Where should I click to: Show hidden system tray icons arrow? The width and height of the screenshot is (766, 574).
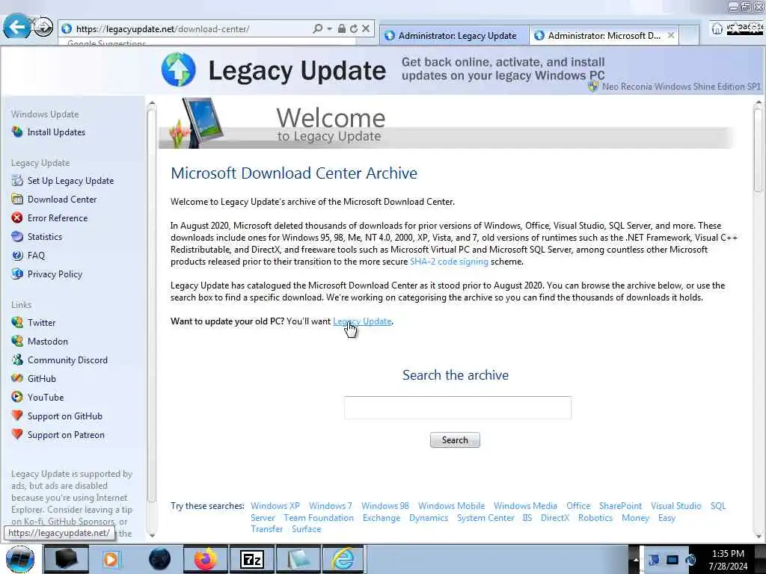[x=636, y=560]
